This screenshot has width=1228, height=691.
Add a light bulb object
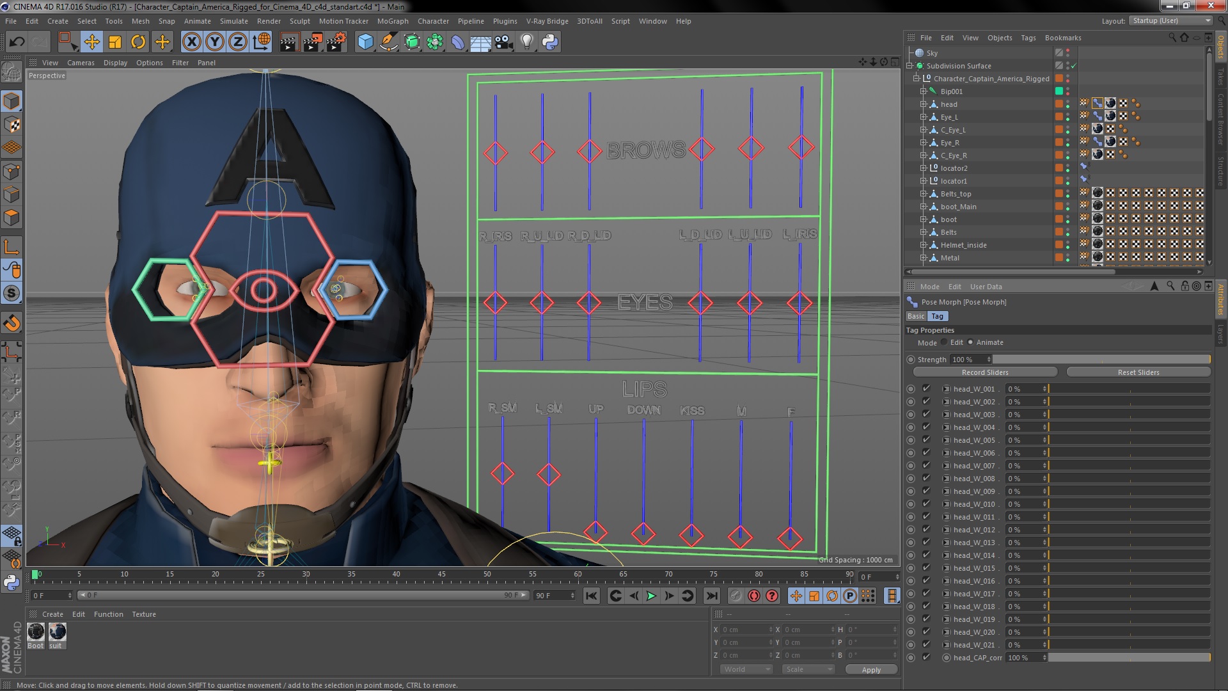[527, 42]
